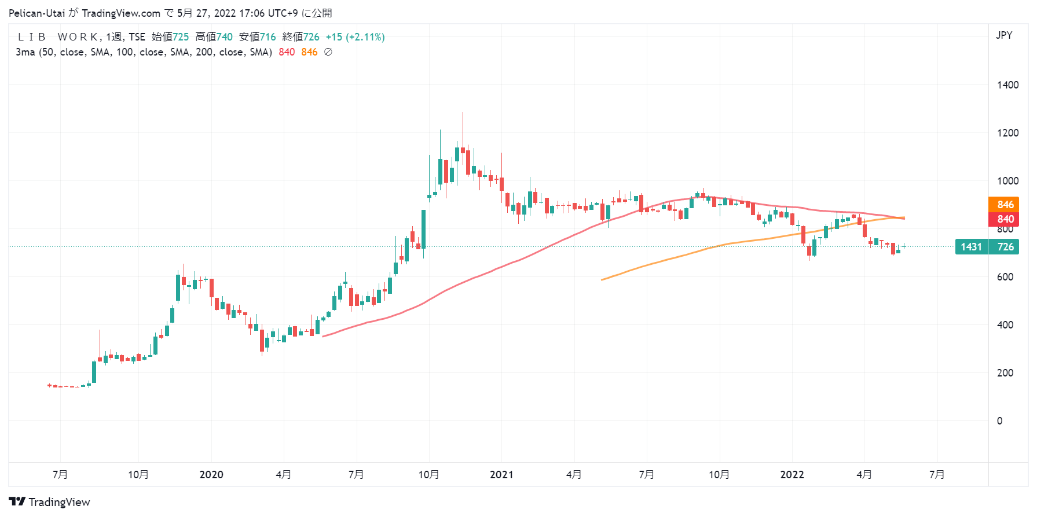Screen dimensions: 1037x517
Task: Click the 10月 label just before 2020
Action: click(x=138, y=475)
